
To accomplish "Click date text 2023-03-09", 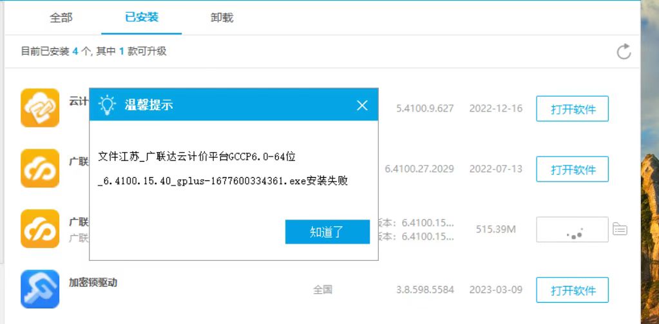I will [x=496, y=290].
